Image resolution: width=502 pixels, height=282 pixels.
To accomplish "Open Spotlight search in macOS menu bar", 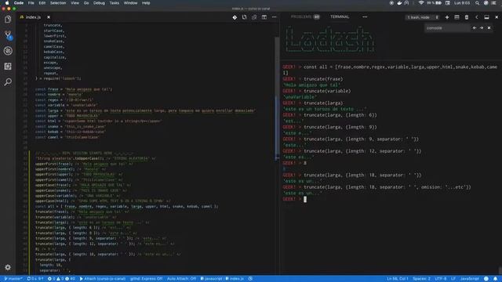I will click(x=477, y=3).
